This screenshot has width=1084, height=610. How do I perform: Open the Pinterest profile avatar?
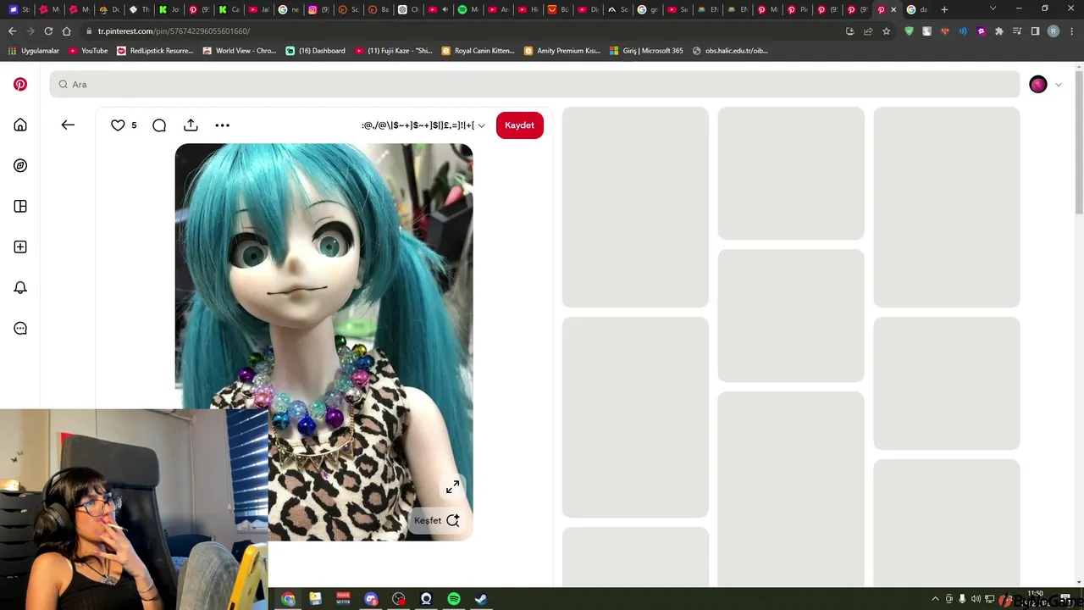tap(1037, 84)
